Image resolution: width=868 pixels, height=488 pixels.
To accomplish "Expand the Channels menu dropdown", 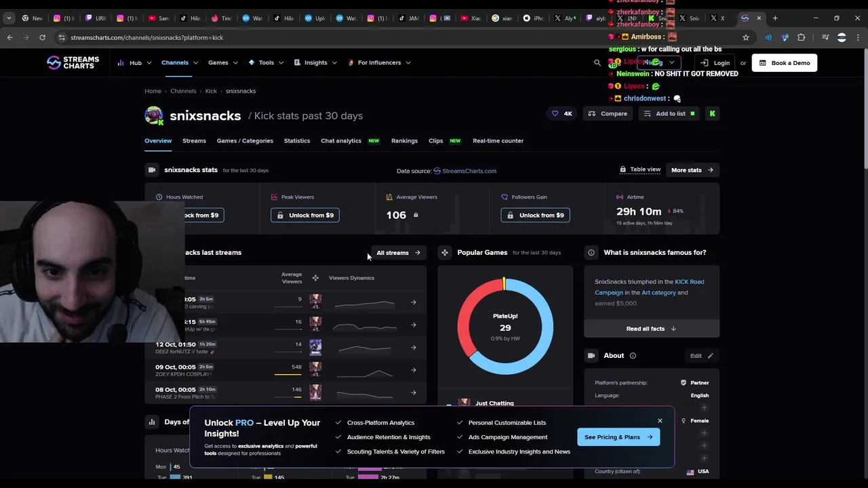I will pos(180,62).
